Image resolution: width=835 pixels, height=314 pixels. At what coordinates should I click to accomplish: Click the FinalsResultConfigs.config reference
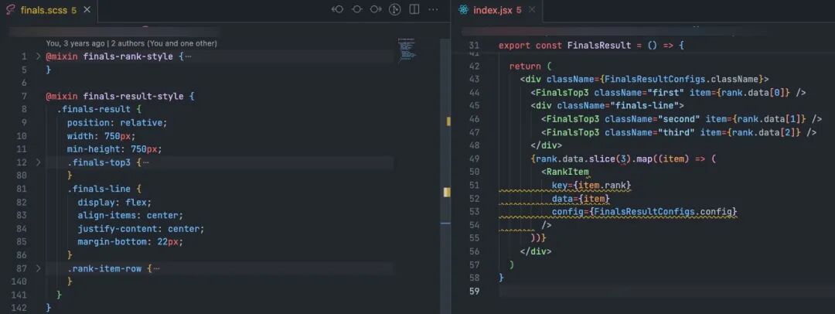tap(665, 212)
